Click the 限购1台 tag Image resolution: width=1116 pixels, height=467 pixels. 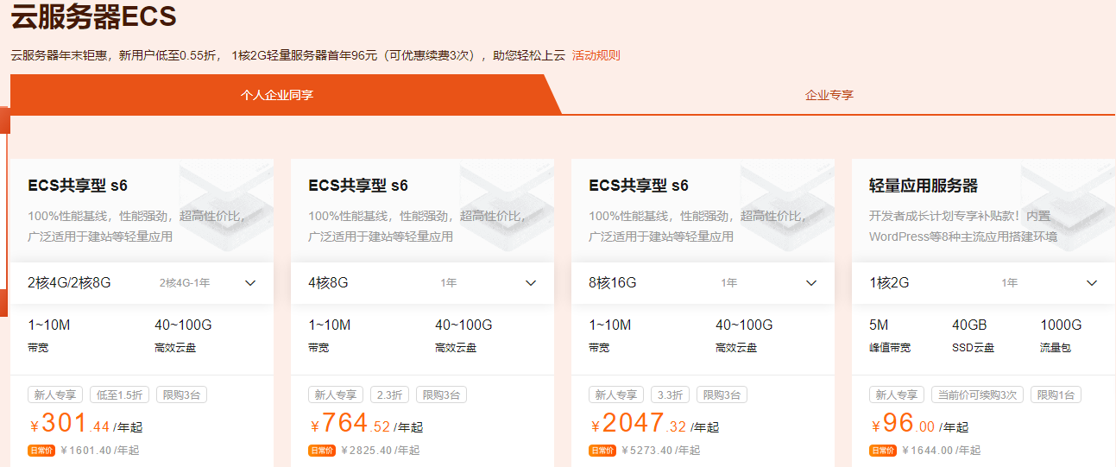[1056, 394]
